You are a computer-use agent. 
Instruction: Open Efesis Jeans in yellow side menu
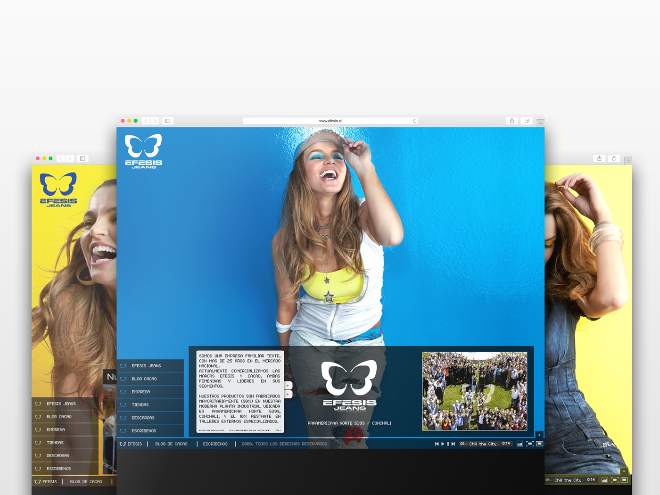(65, 404)
